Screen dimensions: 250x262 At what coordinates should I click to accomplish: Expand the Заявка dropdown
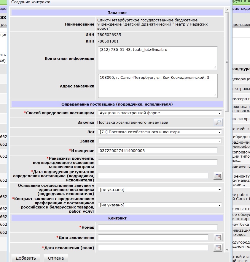(160, 141)
